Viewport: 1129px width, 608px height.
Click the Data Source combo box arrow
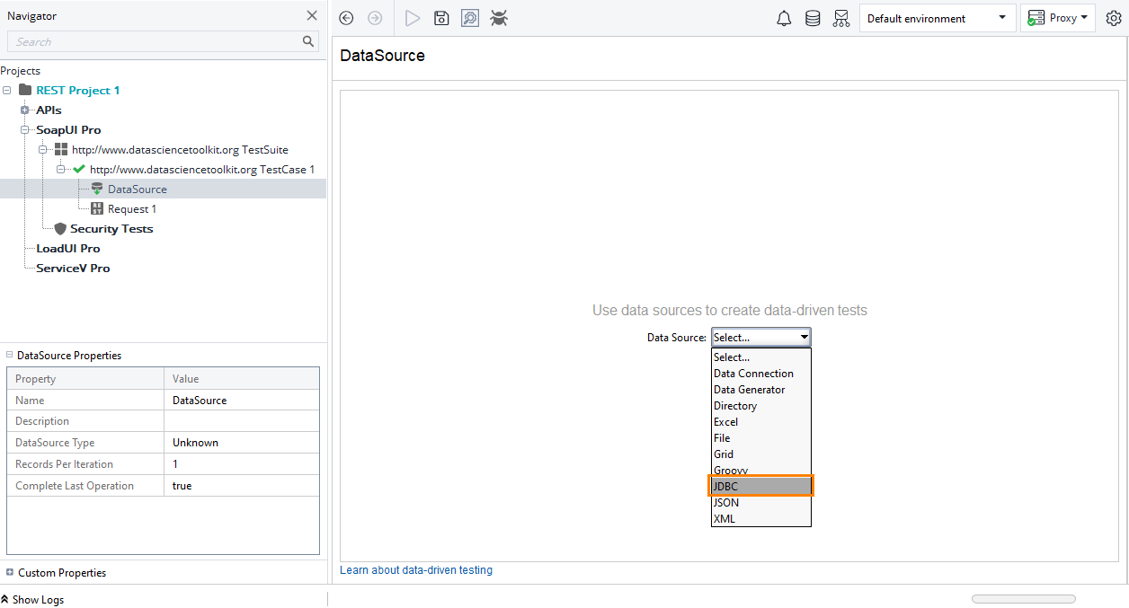[805, 338]
